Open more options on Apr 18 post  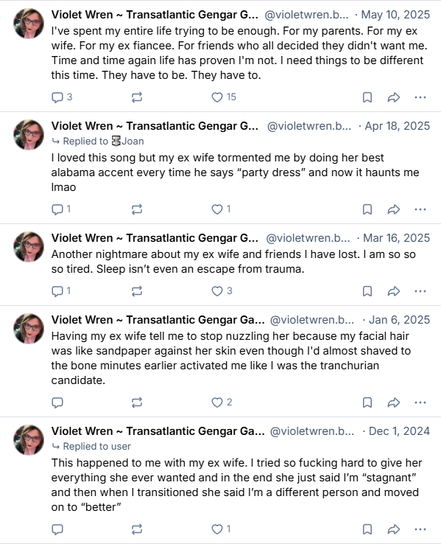tap(420, 209)
